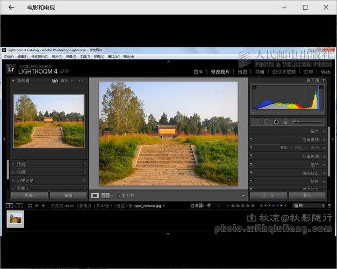
Task: Select the Graduated Filter tool
Action: tap(285, 122)
